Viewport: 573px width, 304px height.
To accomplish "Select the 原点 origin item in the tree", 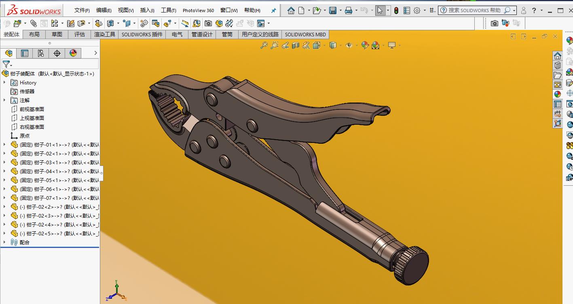I will click(25, 136).
